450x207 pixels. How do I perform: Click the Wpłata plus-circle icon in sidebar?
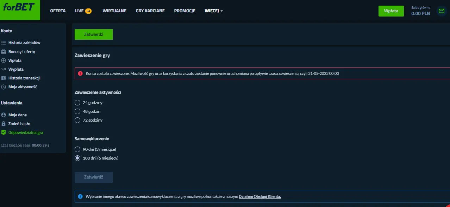[4, 60]
